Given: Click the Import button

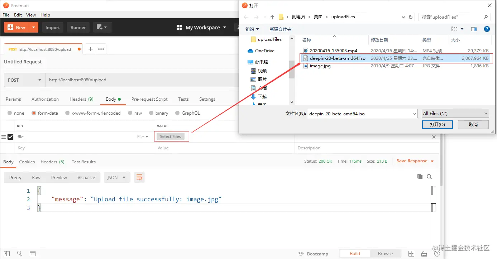Looking at the screenshot, I should [x=53, y=27].
